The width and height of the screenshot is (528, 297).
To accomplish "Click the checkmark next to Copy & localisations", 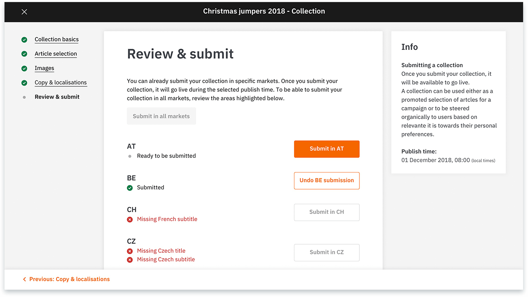I will click(x=24, y=82).
